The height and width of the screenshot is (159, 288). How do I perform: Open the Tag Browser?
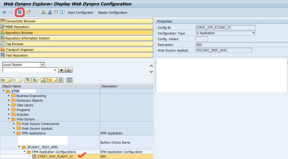tap(77, 44)
